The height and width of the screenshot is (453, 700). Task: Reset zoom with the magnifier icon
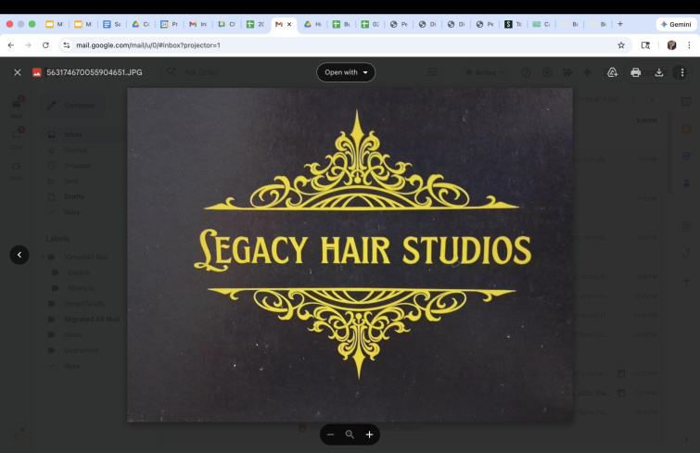pyautogui.click(x=350, y=434)
